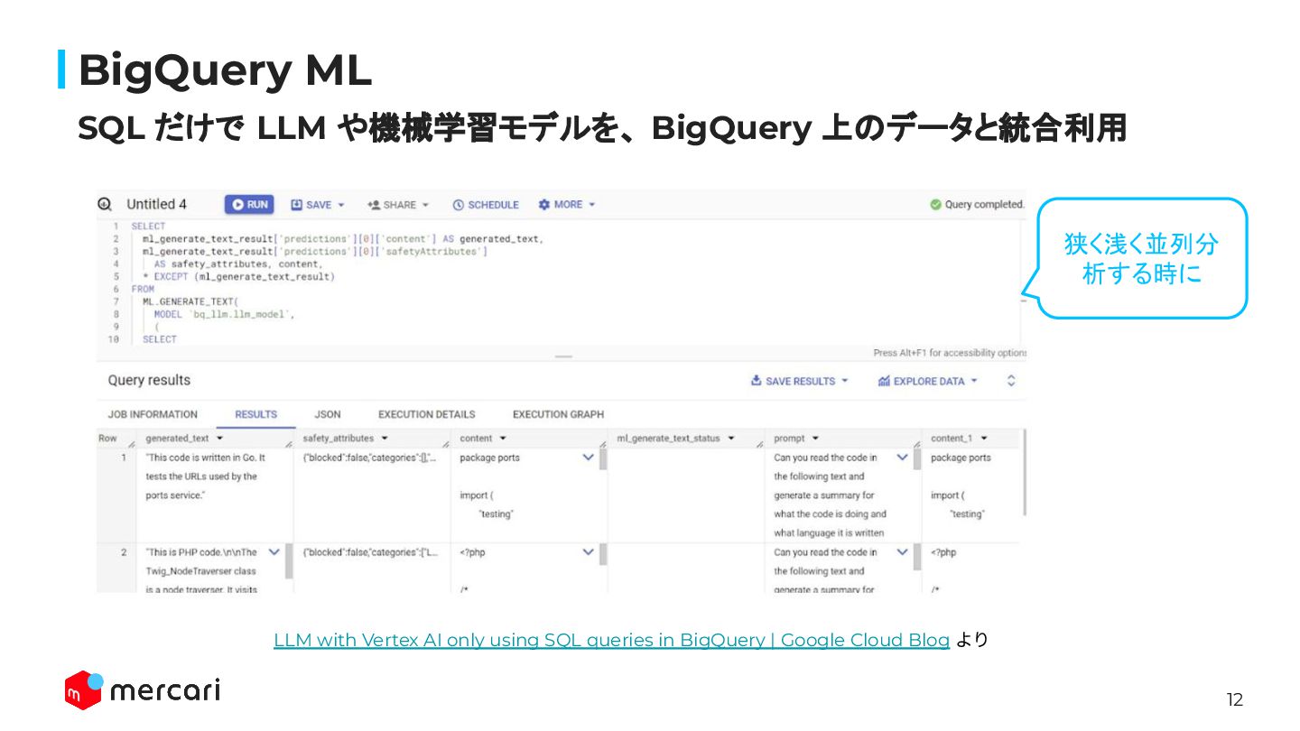Image resolution: width=1300 pixels, height=731 pixels.
Task: Open the MORE gear menu
Action: (567, 205)
